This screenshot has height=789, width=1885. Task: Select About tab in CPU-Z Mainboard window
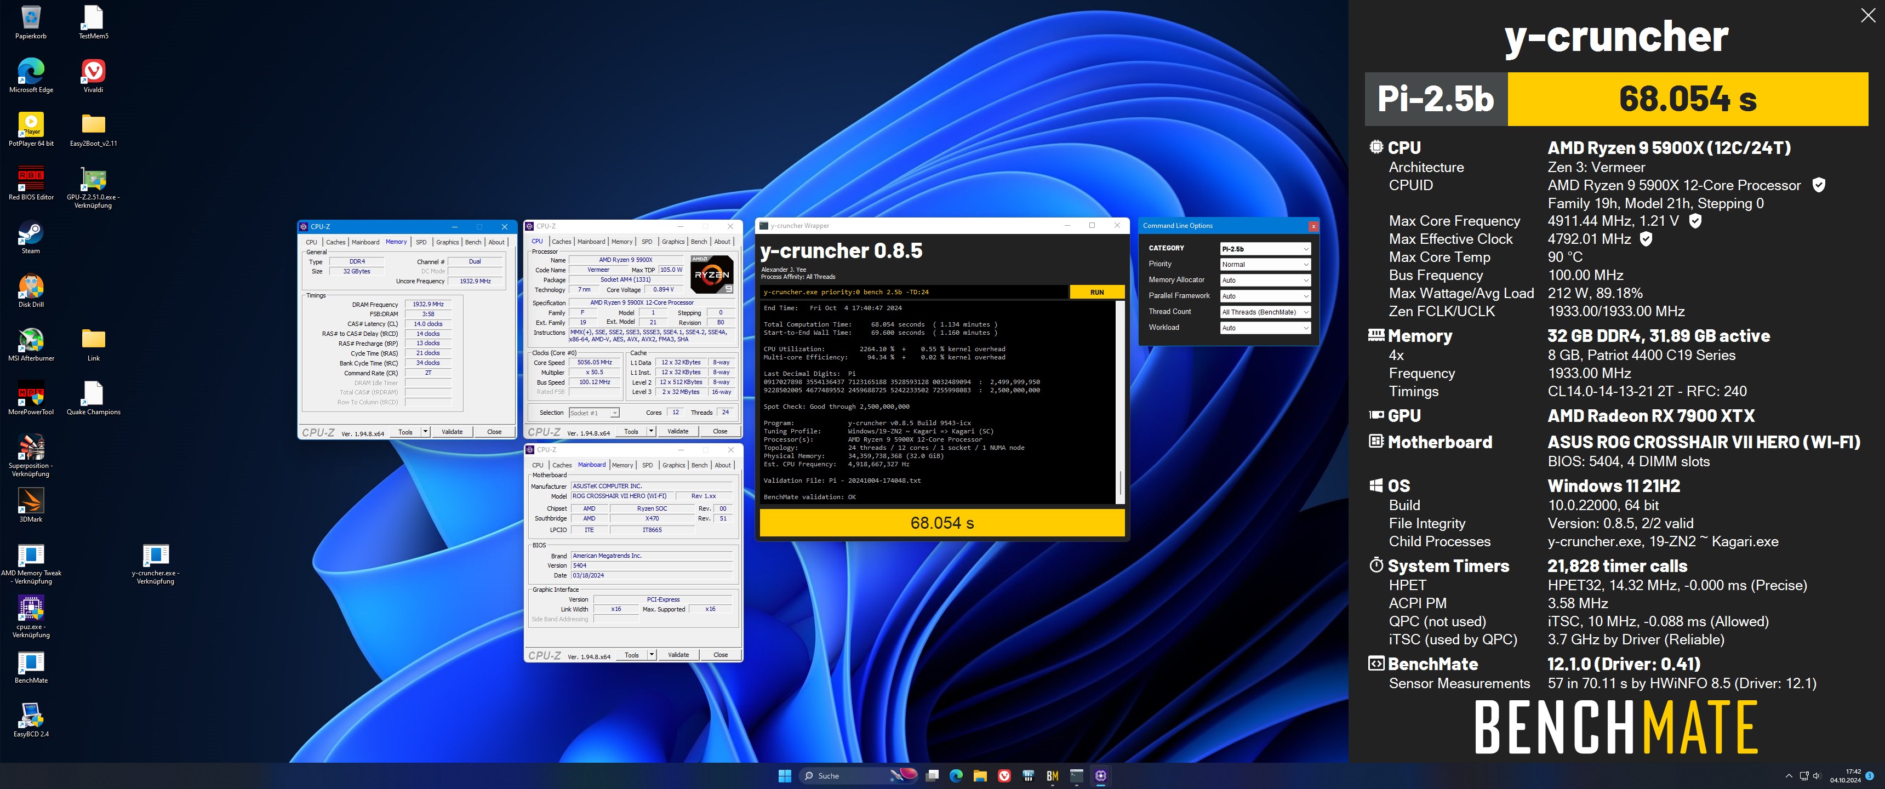[722, 466]
